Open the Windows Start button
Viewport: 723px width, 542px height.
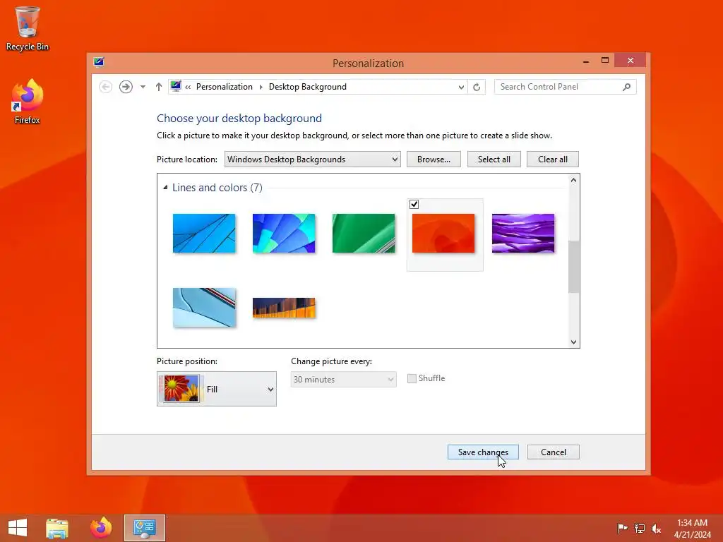coord(18,528)
